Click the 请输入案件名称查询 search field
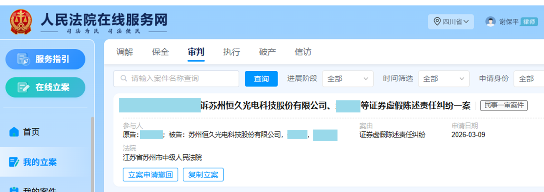The width and height of the screenshot is (544, 192). click(x=176, y=78)
